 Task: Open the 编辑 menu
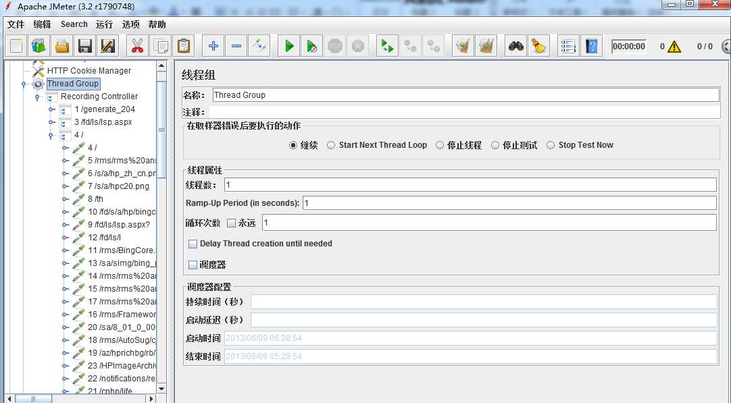(x=42, y=24)
